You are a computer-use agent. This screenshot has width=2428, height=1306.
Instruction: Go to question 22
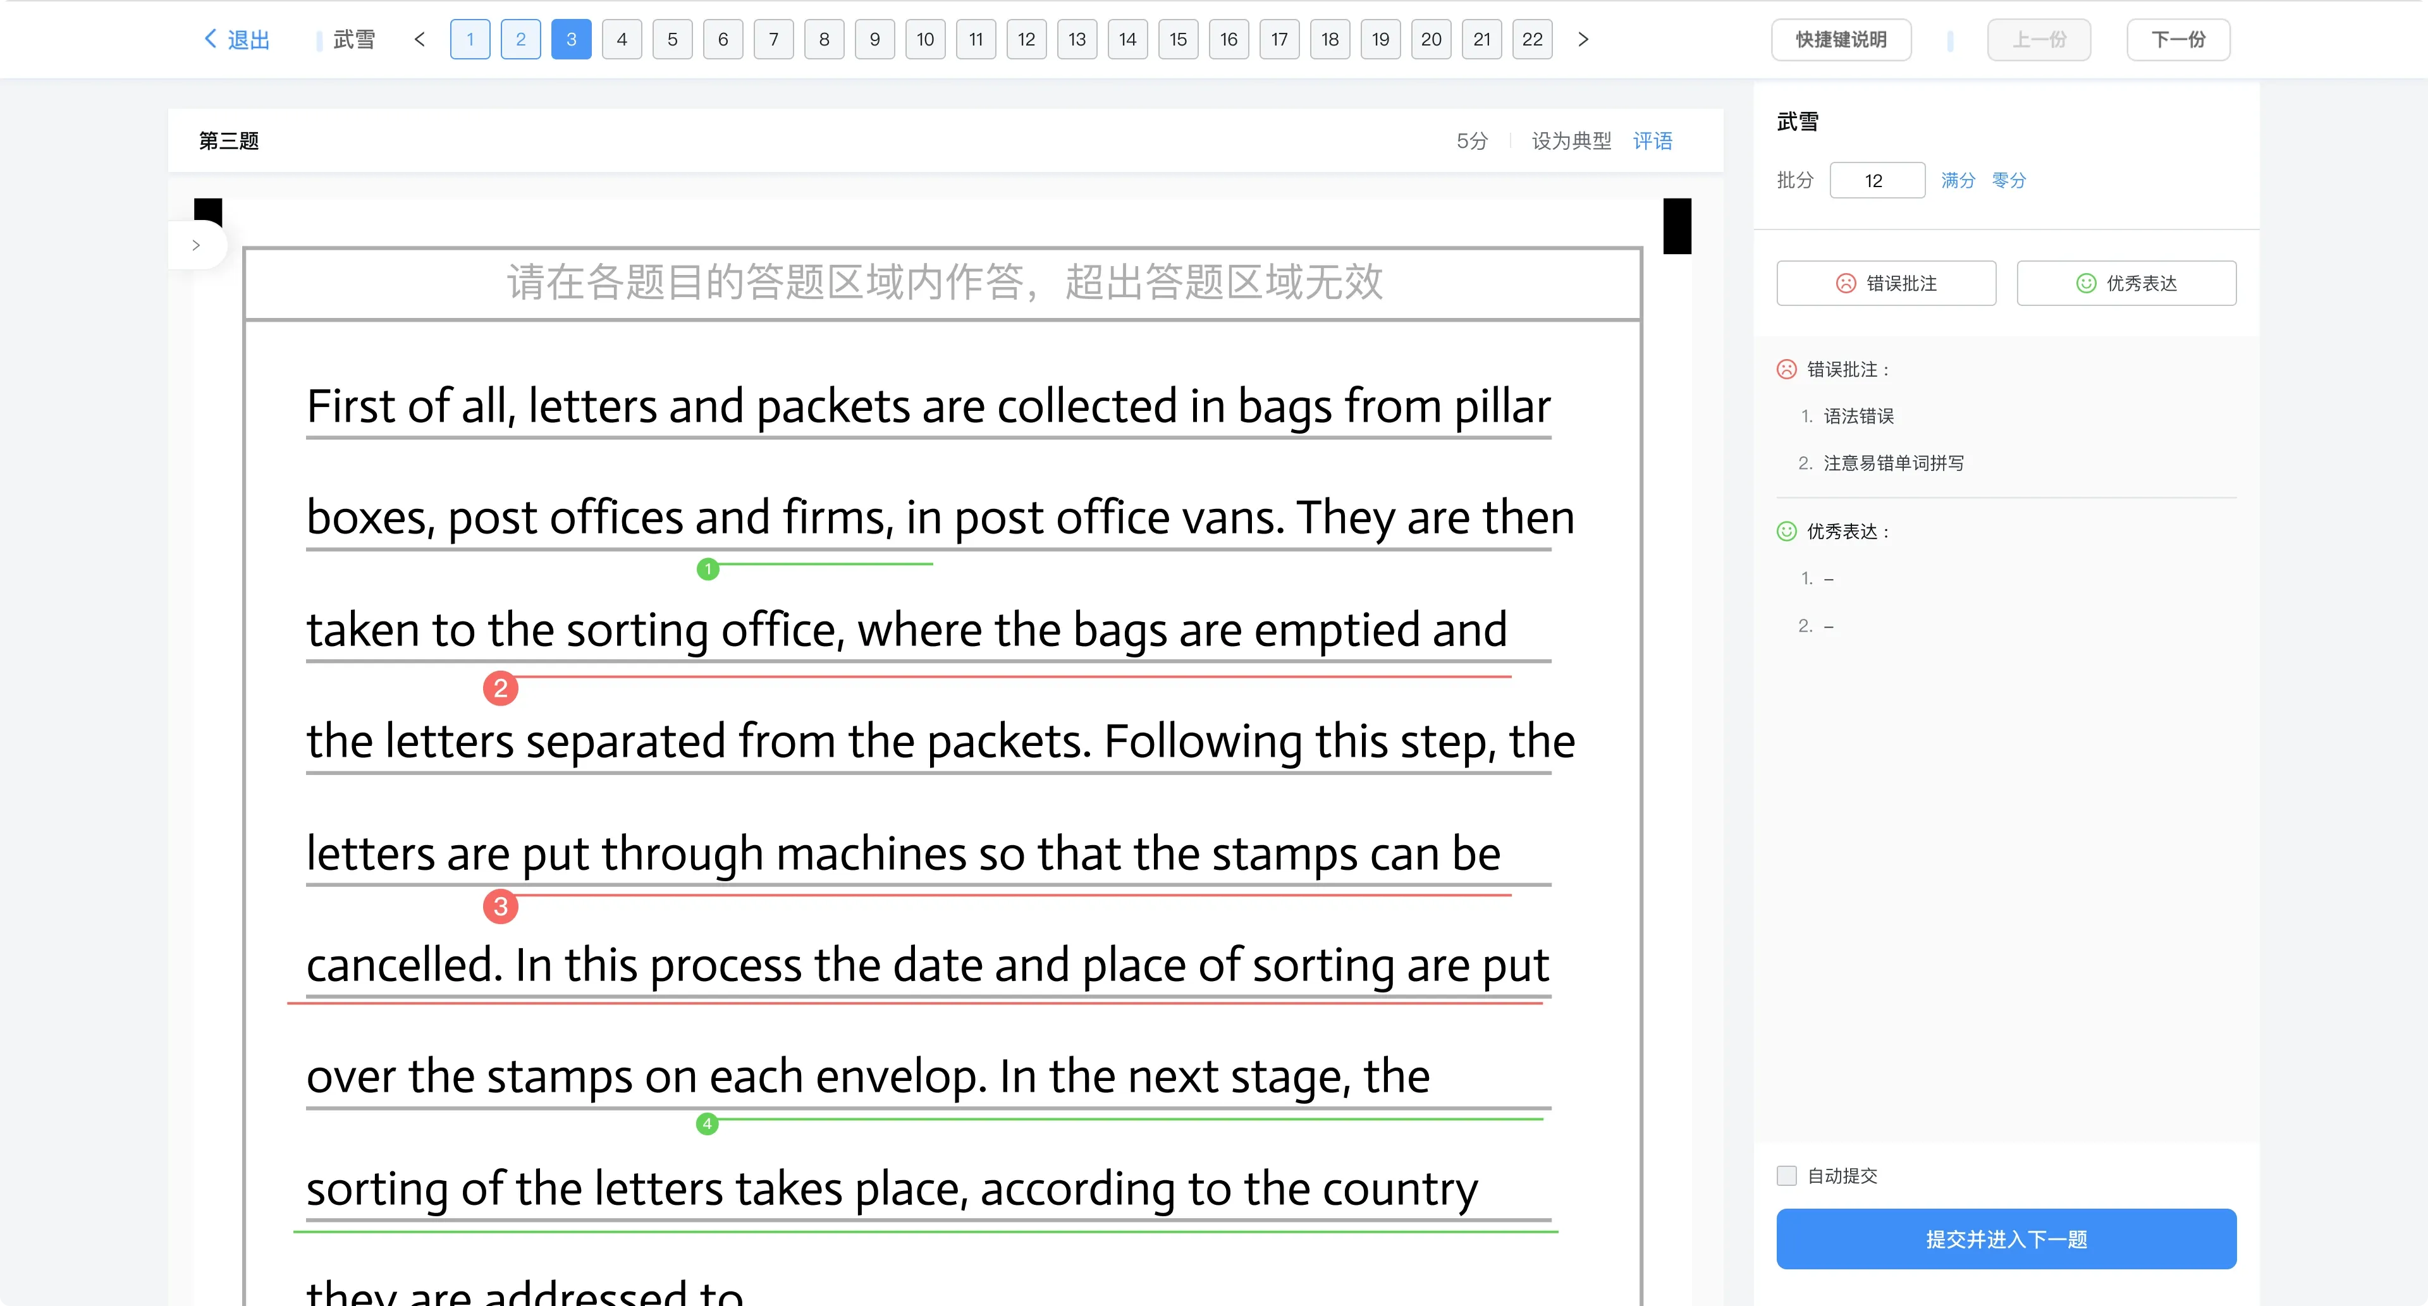tap(1533, 39)
